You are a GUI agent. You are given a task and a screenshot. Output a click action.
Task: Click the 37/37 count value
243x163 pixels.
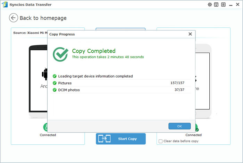179,90
